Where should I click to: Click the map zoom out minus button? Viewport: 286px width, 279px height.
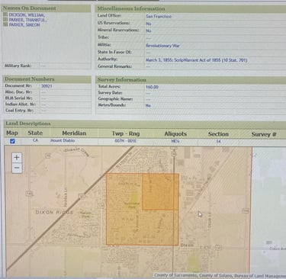17,168
